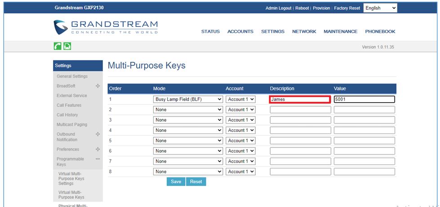Collapse the Programmable Keys section

(x=98, y=159)
